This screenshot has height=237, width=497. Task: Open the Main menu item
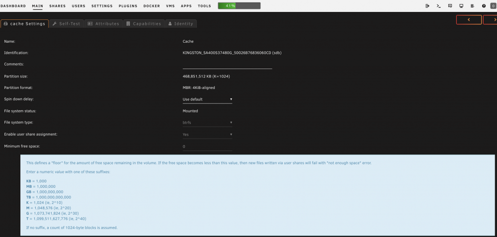(x=37, y=6)
